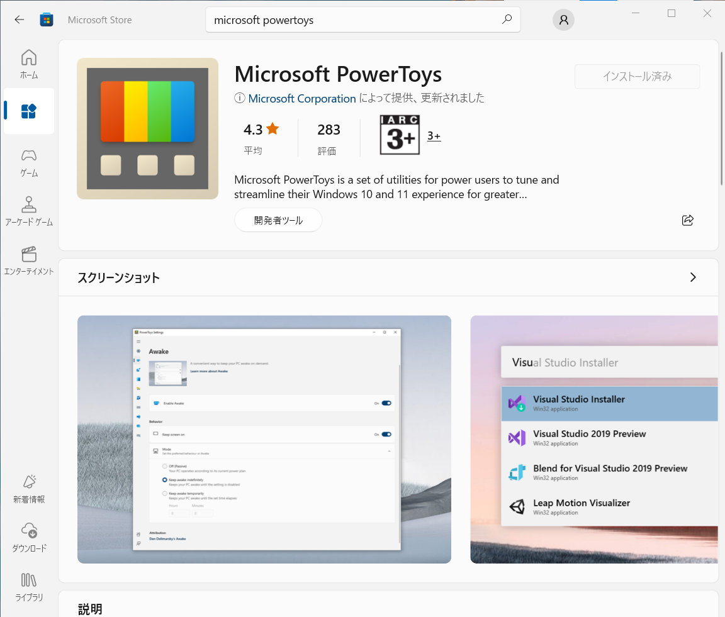Viewport: 725px width, 617px height.
Task: Click the info icon beside Microsoft Corporation
Action: (240, 98)
